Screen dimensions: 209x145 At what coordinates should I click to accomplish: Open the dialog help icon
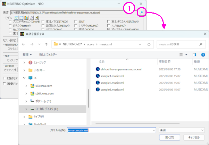203,54
